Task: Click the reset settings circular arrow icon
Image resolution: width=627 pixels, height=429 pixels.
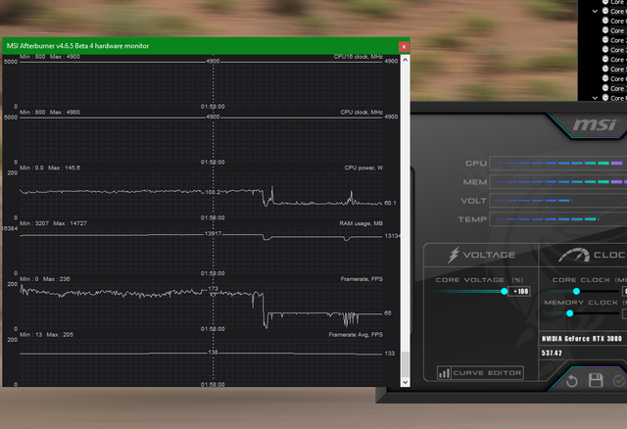Action: (572, 380)
